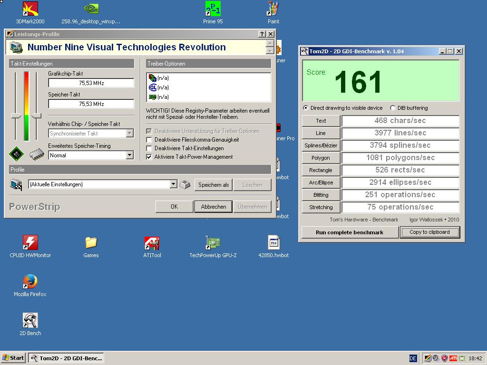The height and width of the screenshot is (365, 487).
Task: Click the Tom2D taskbar button
Action: pos(66,358)
